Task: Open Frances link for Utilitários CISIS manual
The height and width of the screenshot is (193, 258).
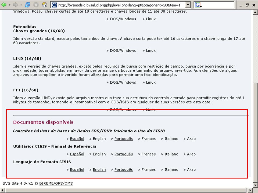Action: [x=148, y=154]
